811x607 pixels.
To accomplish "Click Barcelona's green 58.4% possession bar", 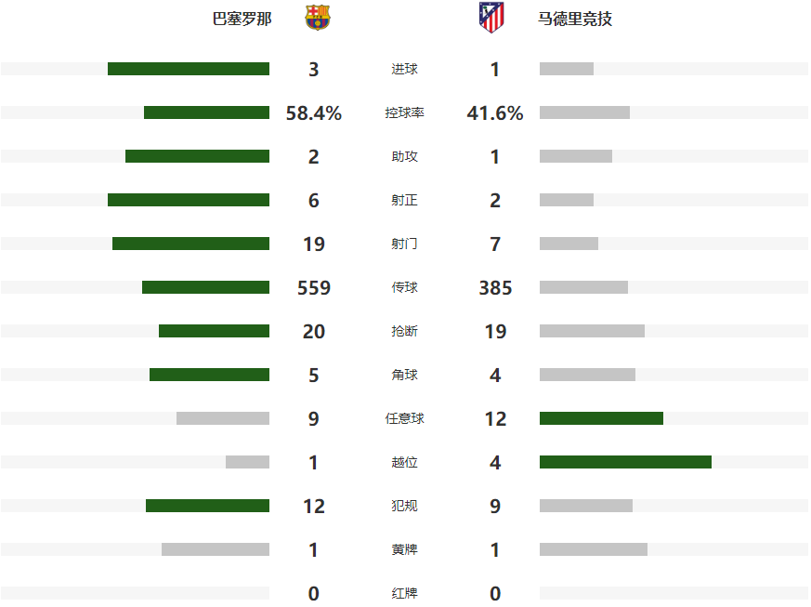I will click(x=206, y=112).
